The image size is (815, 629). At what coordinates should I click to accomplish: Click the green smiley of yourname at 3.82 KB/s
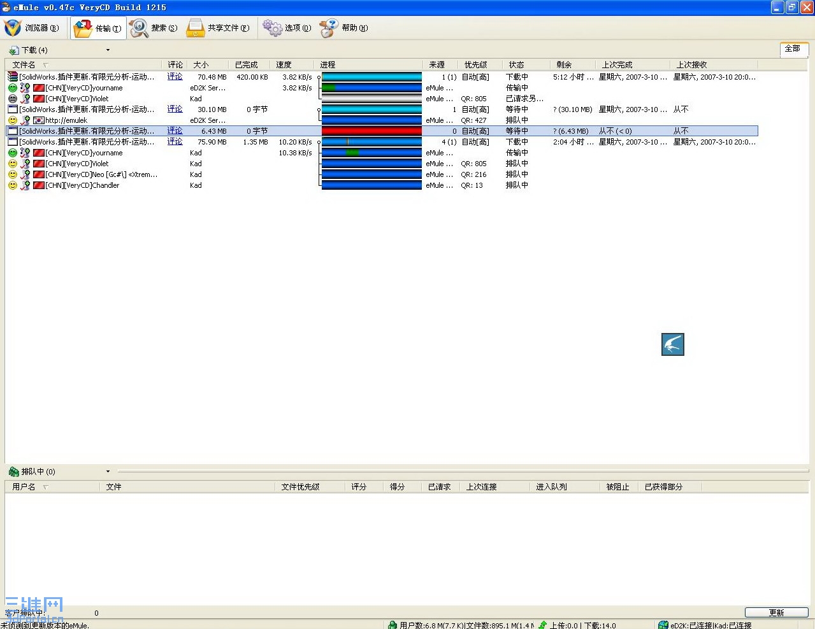[x=12, y=88]
